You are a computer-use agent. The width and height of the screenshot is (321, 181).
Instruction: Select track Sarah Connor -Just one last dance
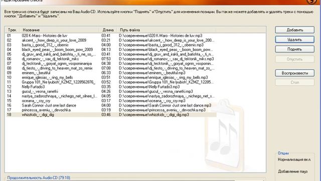[x=111, y=105]
